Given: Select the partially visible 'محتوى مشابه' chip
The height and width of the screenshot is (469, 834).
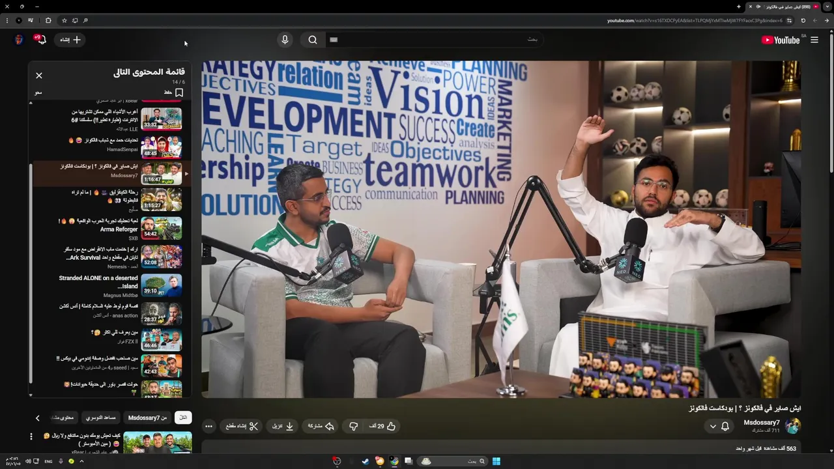Looking at the screenshot, I should pos(63,418).
